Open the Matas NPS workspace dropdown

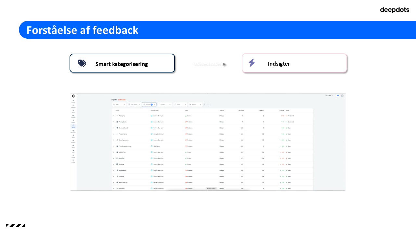(x=329, y=96)
